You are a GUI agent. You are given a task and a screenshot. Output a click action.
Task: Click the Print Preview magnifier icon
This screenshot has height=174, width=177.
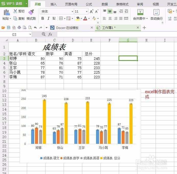(30, 28)
